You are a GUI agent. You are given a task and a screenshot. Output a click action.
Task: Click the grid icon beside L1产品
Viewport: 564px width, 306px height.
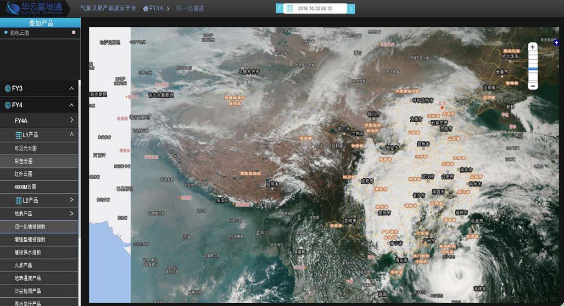pos(18,135)
